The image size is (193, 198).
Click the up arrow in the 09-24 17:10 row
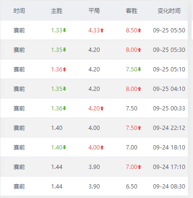[x=139, y=167]
